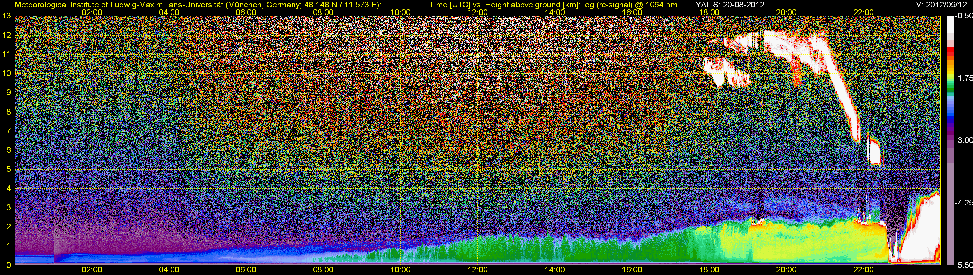973x275 pixels.
Task: Click height axis label '6.'
Action: [9, 150]
